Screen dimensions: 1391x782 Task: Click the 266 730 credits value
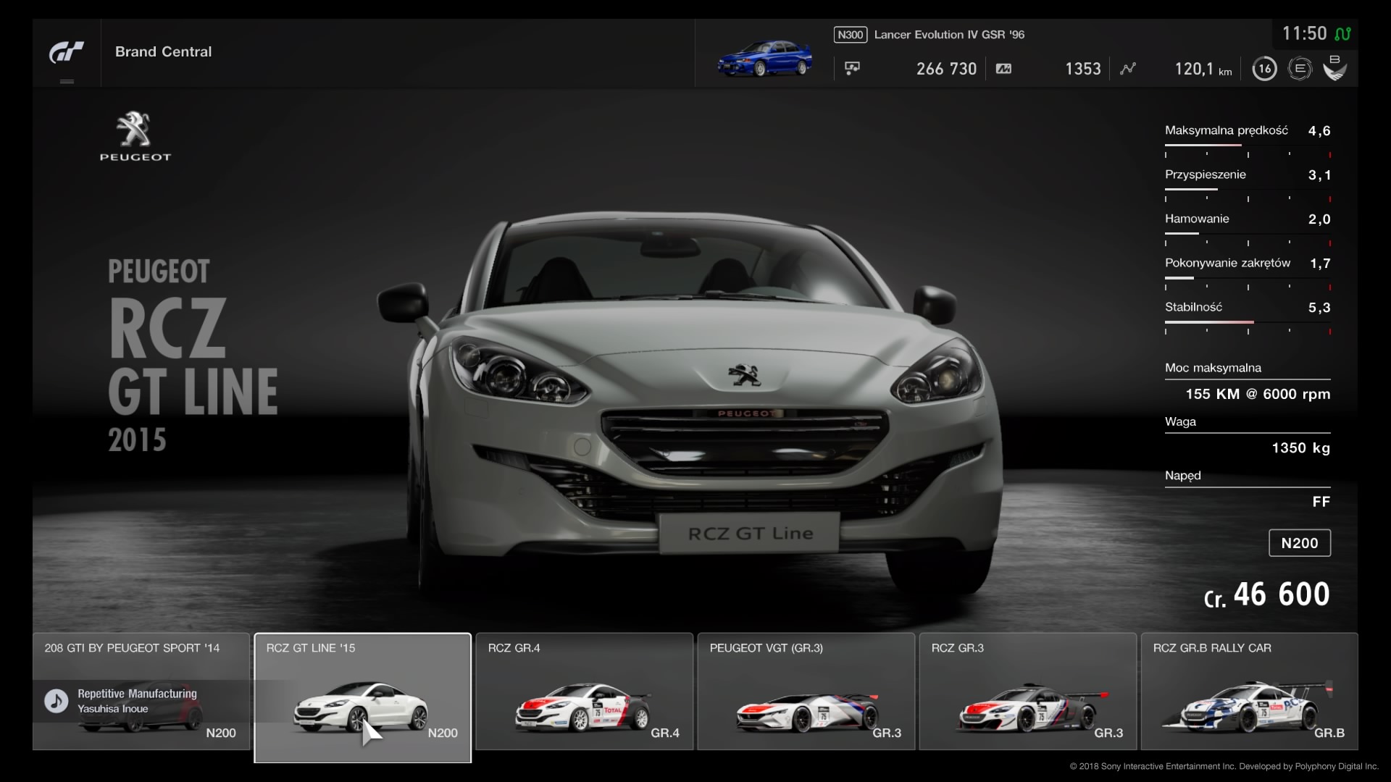946,69
